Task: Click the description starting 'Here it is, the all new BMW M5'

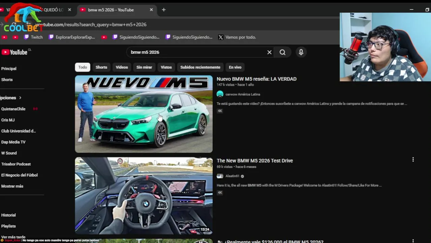Action: click(x=299, y=185)
